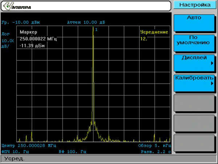Screen dimensions: 218x164
Task: Select the Ур. -10.00 дБм reference level
Action: click(x=21, y=22)
